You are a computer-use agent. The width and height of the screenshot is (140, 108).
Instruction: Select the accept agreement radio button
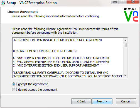click(14, 84)
